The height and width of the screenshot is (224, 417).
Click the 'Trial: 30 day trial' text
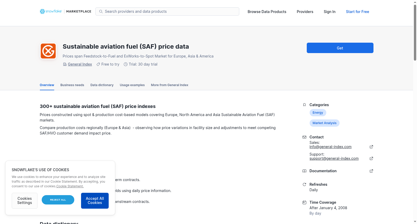tap(143, 64)
